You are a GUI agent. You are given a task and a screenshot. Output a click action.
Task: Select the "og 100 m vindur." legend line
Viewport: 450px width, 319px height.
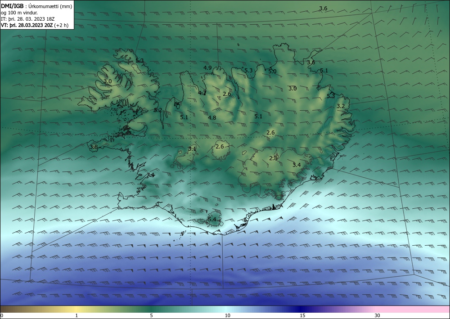coord(19,13)
